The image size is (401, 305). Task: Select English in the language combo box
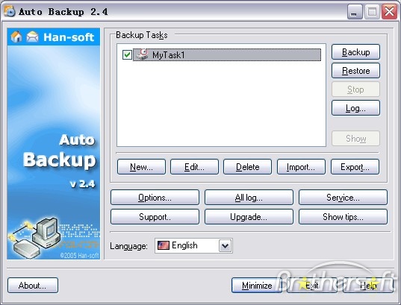[193, 246]
